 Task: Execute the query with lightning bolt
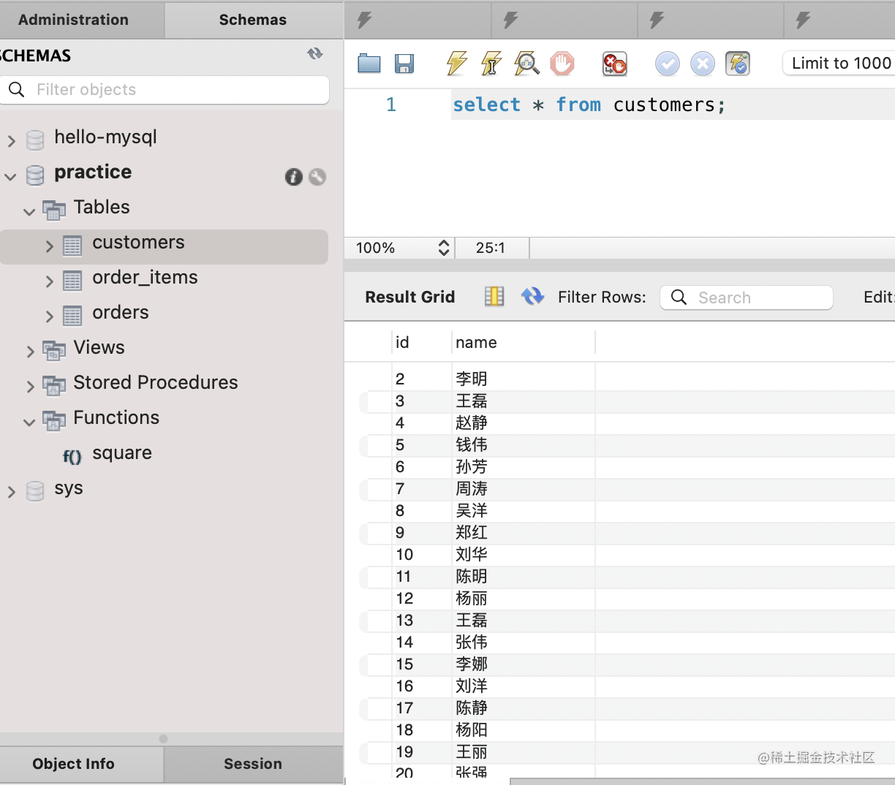(x=457, y=64)
